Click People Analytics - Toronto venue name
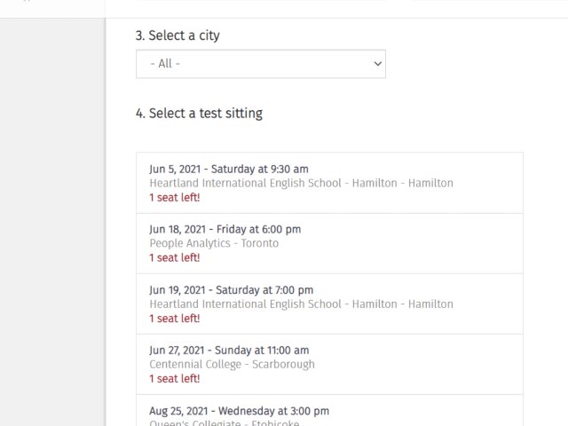This screenshot has height=426, width=568. 214,243
